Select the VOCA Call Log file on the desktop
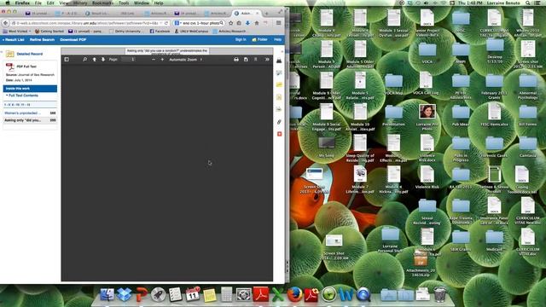This screenshot has width=546, height=307. point(426,84)
